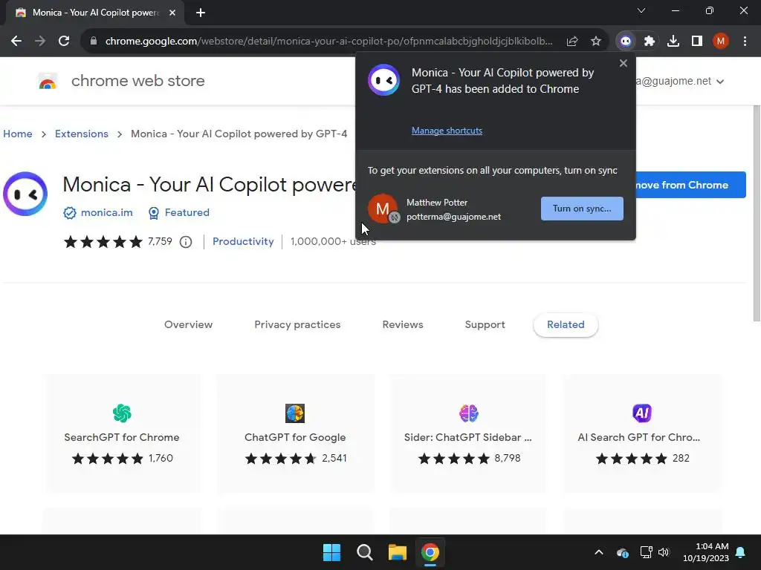
Task: Open the network icon in system tray
Action: click(646, 552)
